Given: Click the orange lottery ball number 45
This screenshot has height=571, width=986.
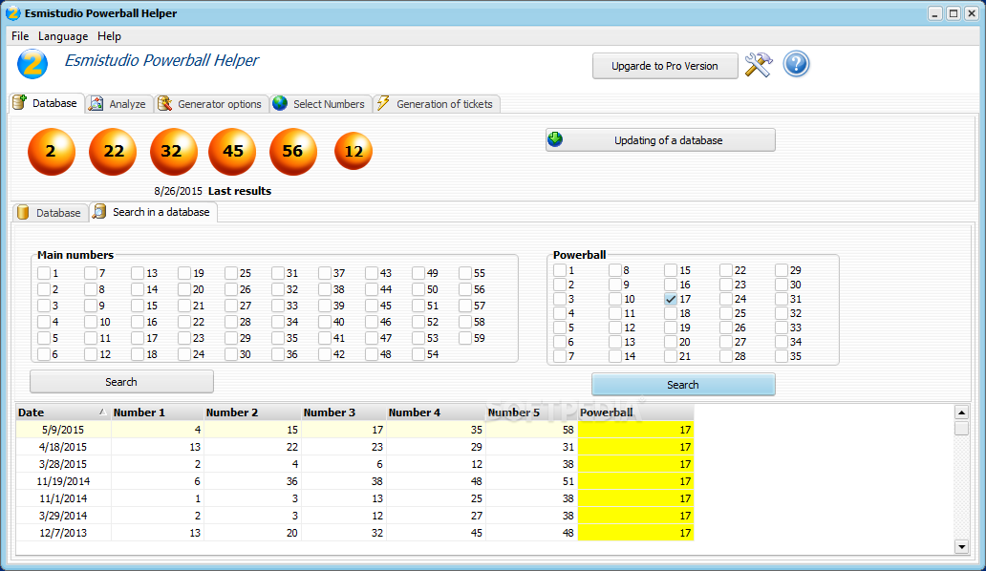Looking at the screenshot, I should [233, 152].
